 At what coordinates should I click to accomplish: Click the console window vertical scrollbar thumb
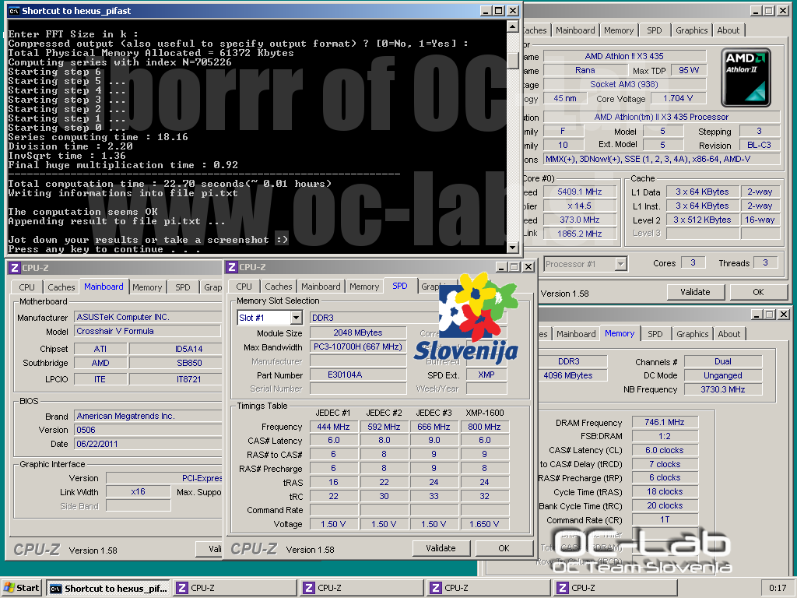513,60
